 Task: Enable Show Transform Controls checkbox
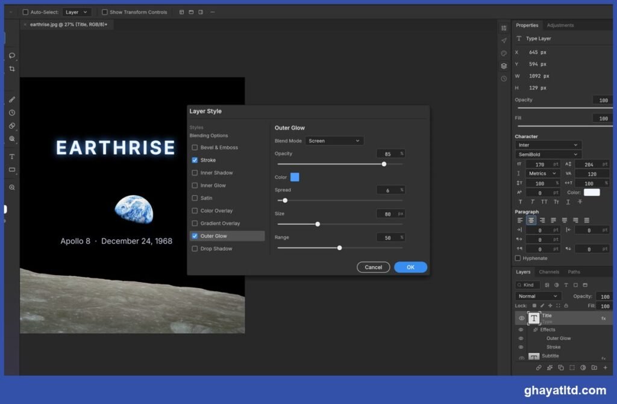[x=105, y=12]
